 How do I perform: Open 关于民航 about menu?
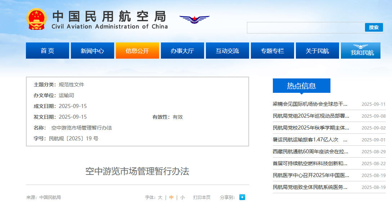(x=317, y=51)
